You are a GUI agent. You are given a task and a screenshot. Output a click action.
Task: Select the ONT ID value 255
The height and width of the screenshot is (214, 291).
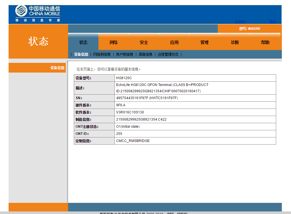(119, 134)
